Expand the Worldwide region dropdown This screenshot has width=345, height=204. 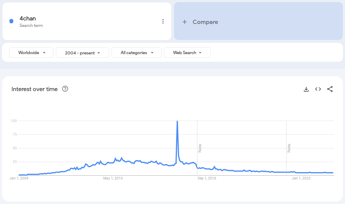pyautogui.click(x=31, y=53)
